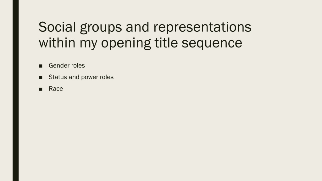This screenshot has width=322, height=181.
Task: Click the dark vertical bar on the slide
Action: click(x=16, y=90)
